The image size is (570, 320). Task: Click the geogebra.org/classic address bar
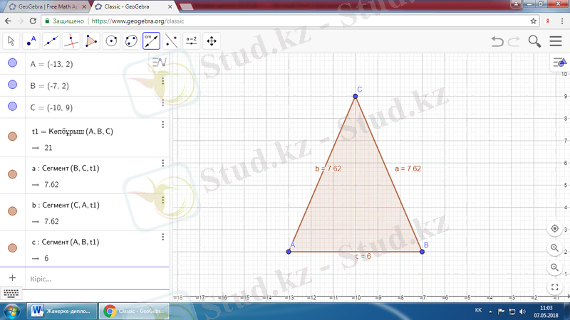point(291,21)
